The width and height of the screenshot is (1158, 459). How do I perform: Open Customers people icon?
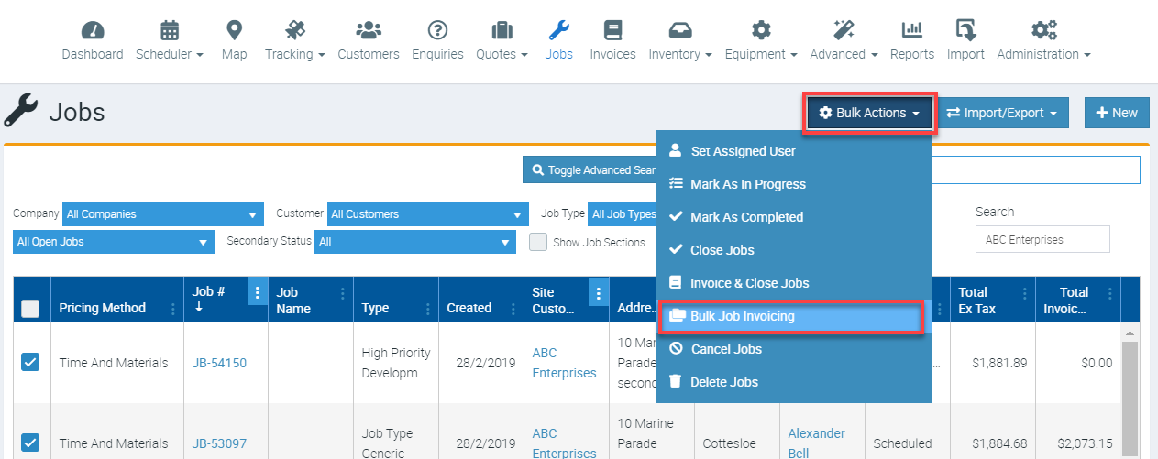coord(368,31)
